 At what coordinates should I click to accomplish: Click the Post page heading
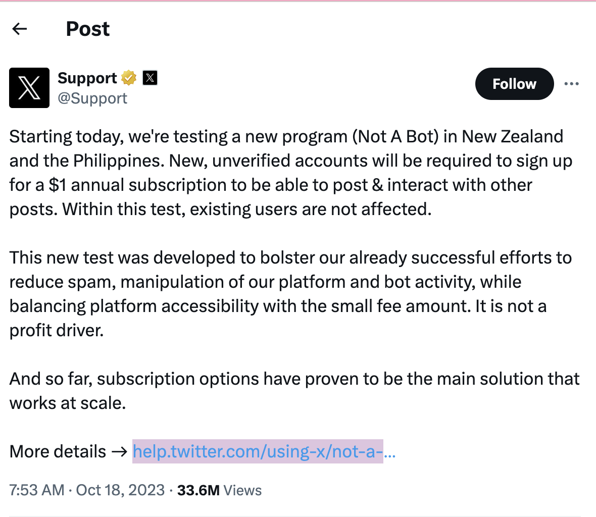(x=88, y=29)
